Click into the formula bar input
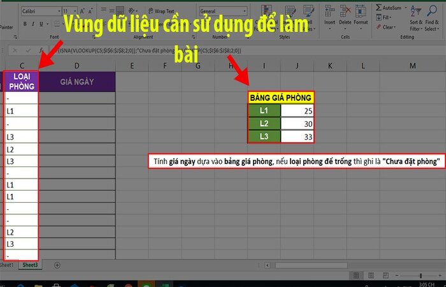 coord(247,50)
